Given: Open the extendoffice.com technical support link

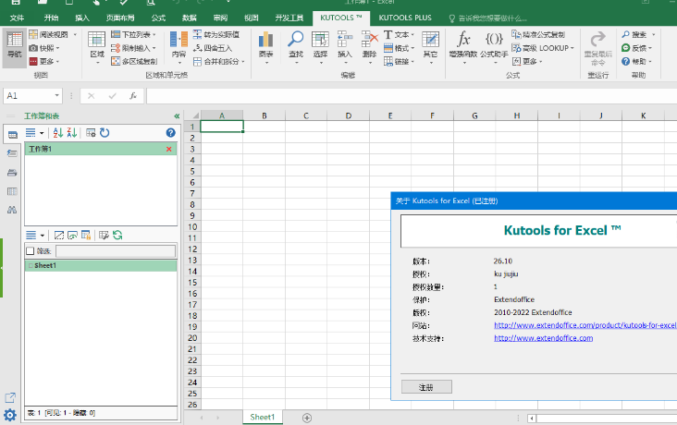Looking at the screenshot, I should pos(543,338).
